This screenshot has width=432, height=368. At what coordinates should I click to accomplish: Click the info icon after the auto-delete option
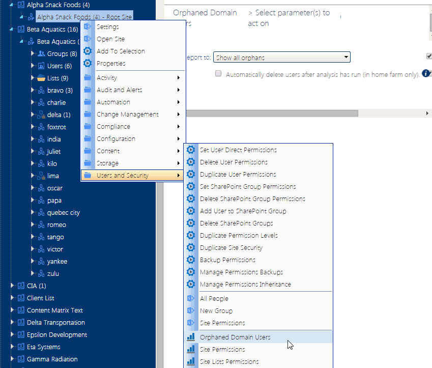[425, 74]
